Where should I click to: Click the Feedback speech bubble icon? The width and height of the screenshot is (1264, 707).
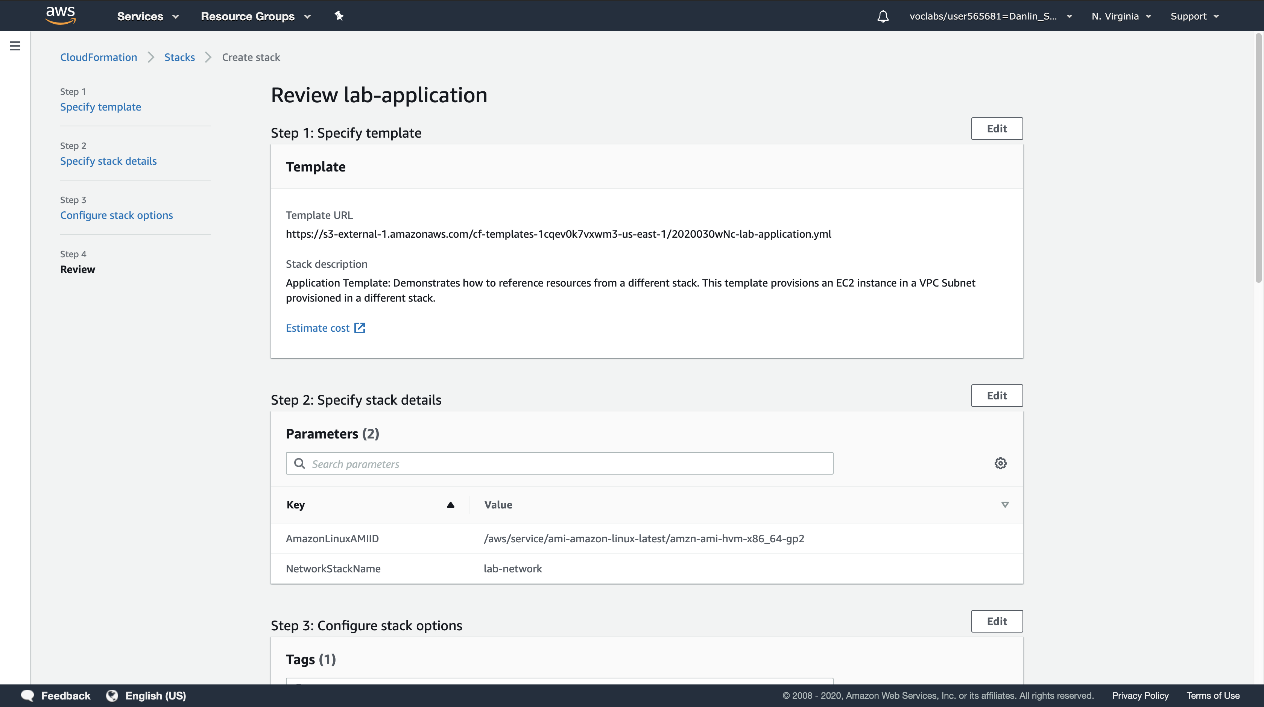pos(27,695)
